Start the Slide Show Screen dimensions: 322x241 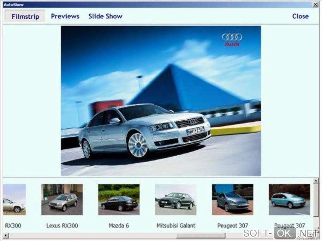pyautogui.click(x=105, y=16)
